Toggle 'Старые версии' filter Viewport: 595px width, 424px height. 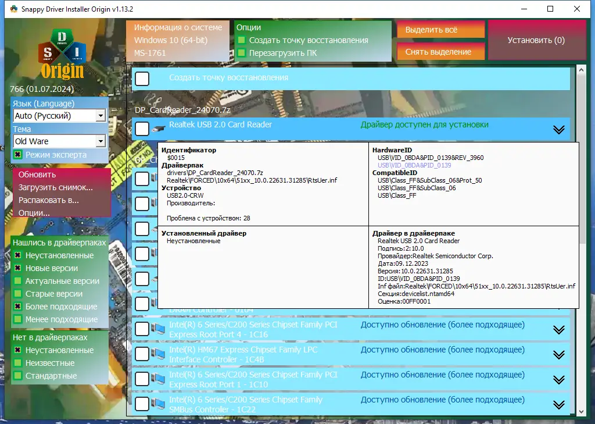(17, 294)
